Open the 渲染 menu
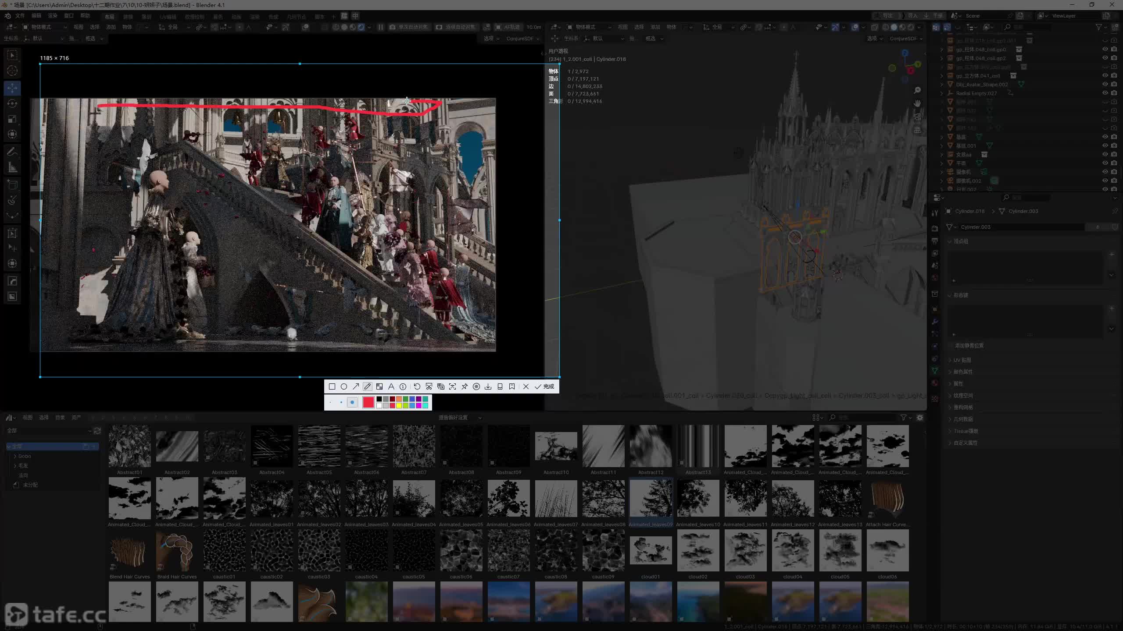Viewport: 1123px width, 631px height. click(x=53, y=16)
